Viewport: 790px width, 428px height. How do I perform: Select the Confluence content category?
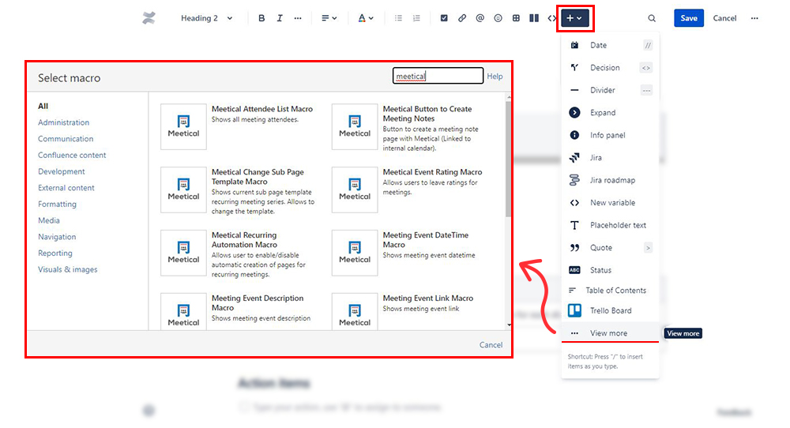72,155
